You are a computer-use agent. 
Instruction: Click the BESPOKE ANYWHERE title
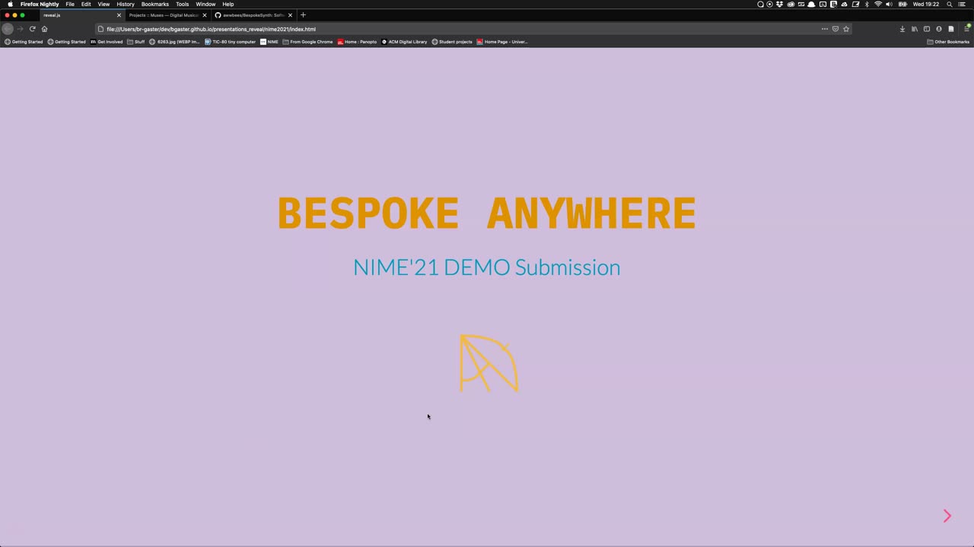pos(487,213)
